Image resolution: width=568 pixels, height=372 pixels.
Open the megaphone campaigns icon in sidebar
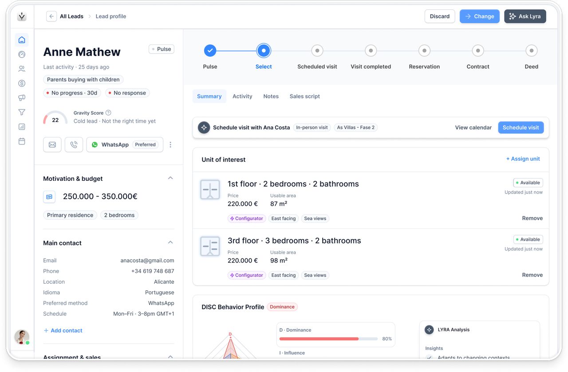(22, 98)
